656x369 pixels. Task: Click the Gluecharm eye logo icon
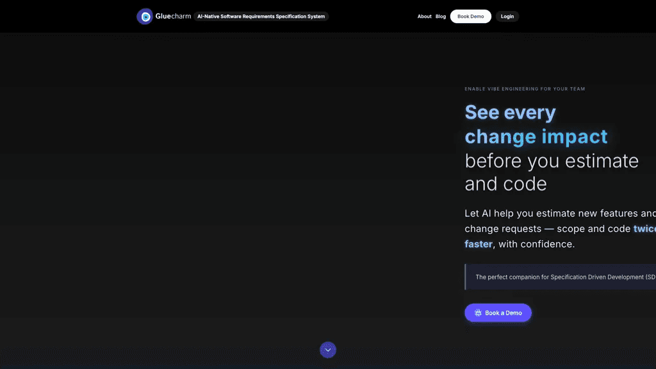(145, 16)
